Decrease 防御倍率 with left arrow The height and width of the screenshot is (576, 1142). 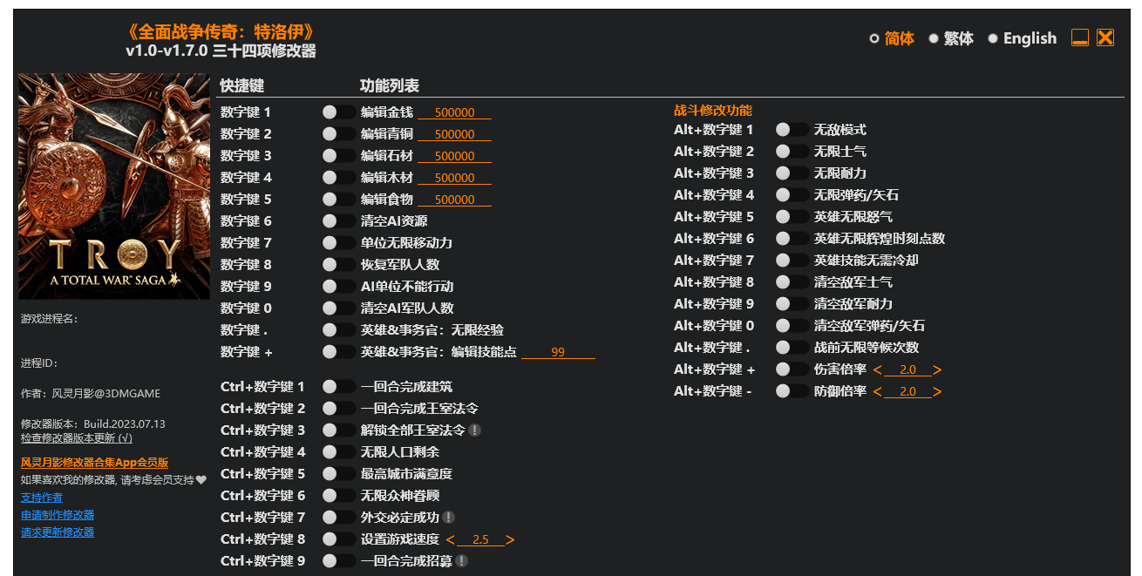click(x=878, y=392)
